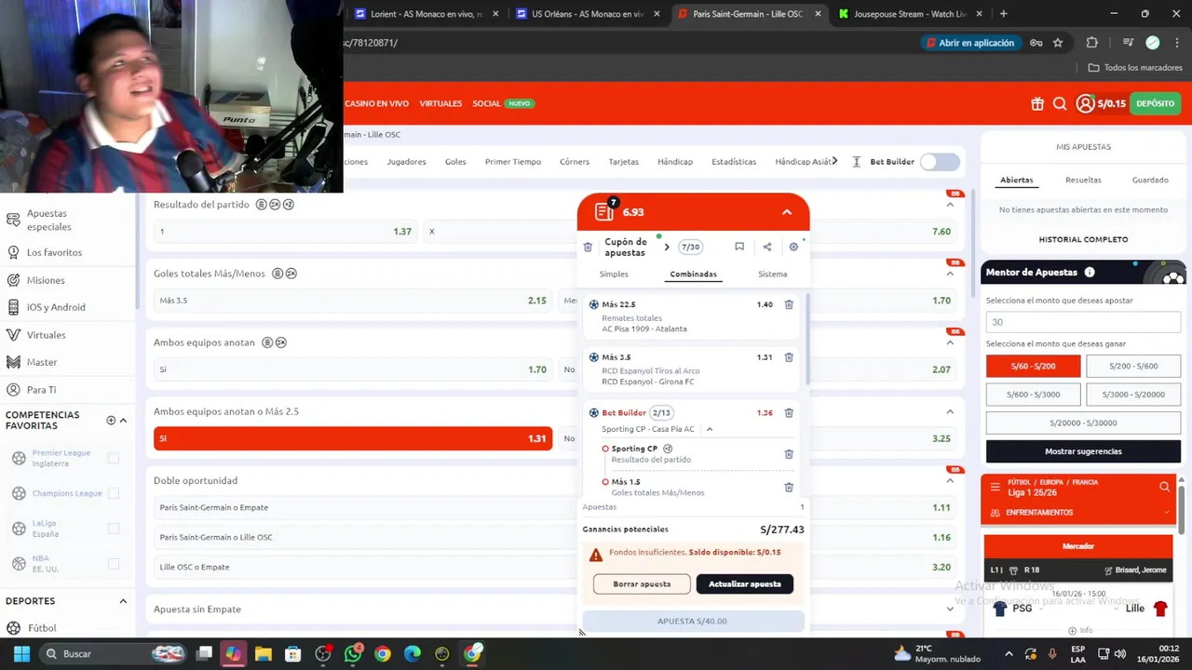This screenshot has width=1192, height=670.
Task: Delete the Bet Builder selection
Action: point(789,412)
